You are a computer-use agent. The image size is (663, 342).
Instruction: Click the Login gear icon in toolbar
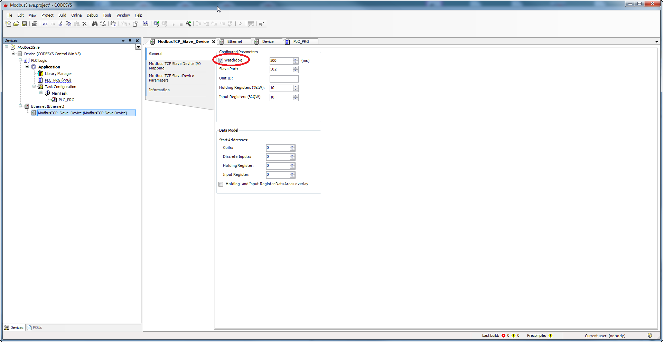coord(156,24)
